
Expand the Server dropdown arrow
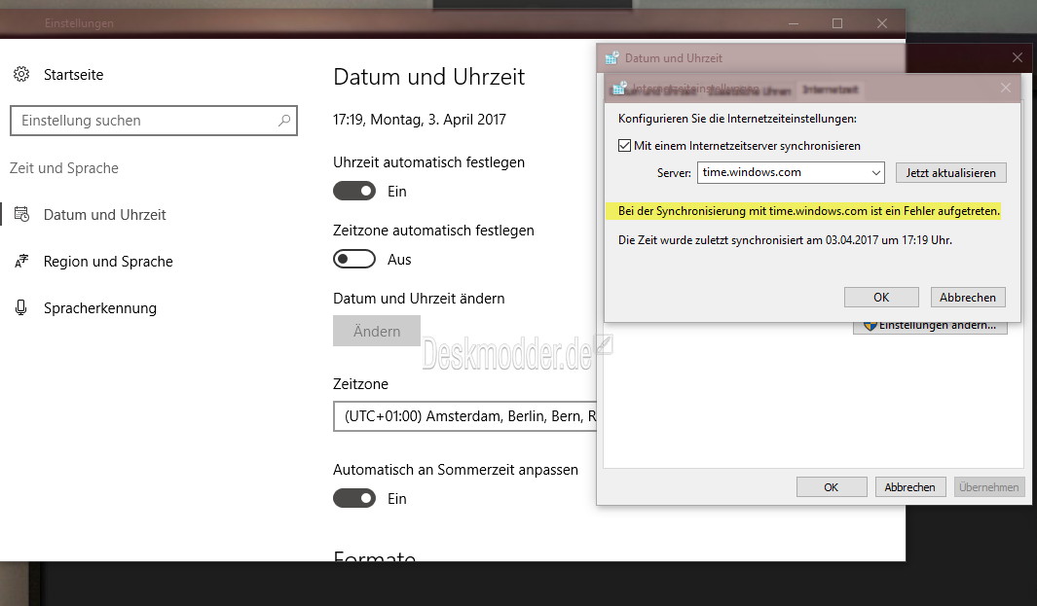coord(875,172)
